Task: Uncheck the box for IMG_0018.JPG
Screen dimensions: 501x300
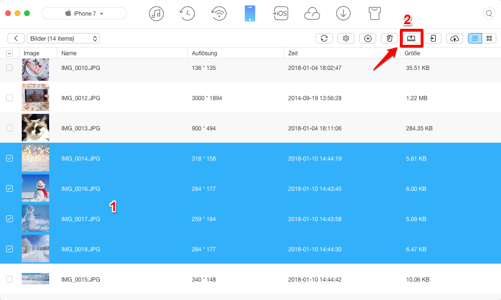Action: coord(9,249)
